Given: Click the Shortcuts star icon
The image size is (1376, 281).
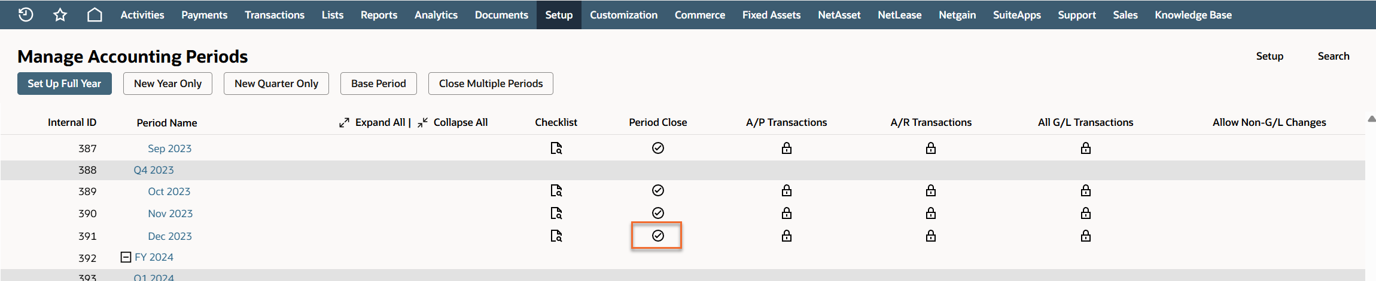Looking at the screenshot, I should pos(60,15).
